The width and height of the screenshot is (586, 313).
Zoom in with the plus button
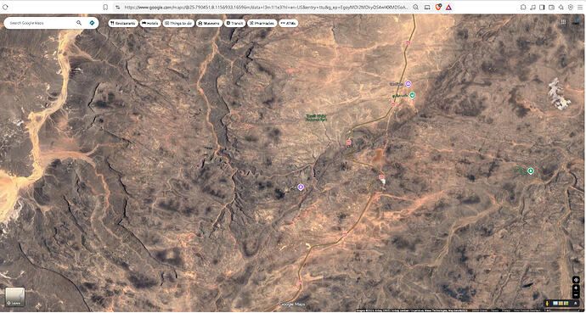[x=576, y=288]
